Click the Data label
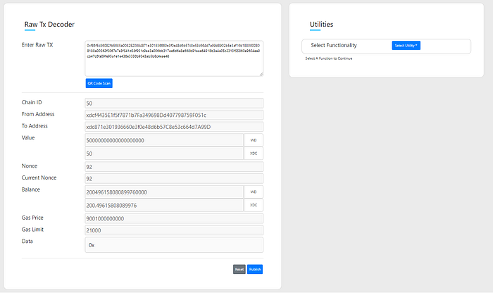 (27, 241)
